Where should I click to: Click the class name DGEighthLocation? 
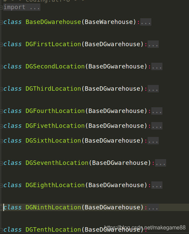pyautogui.click(x=55, y=185)
